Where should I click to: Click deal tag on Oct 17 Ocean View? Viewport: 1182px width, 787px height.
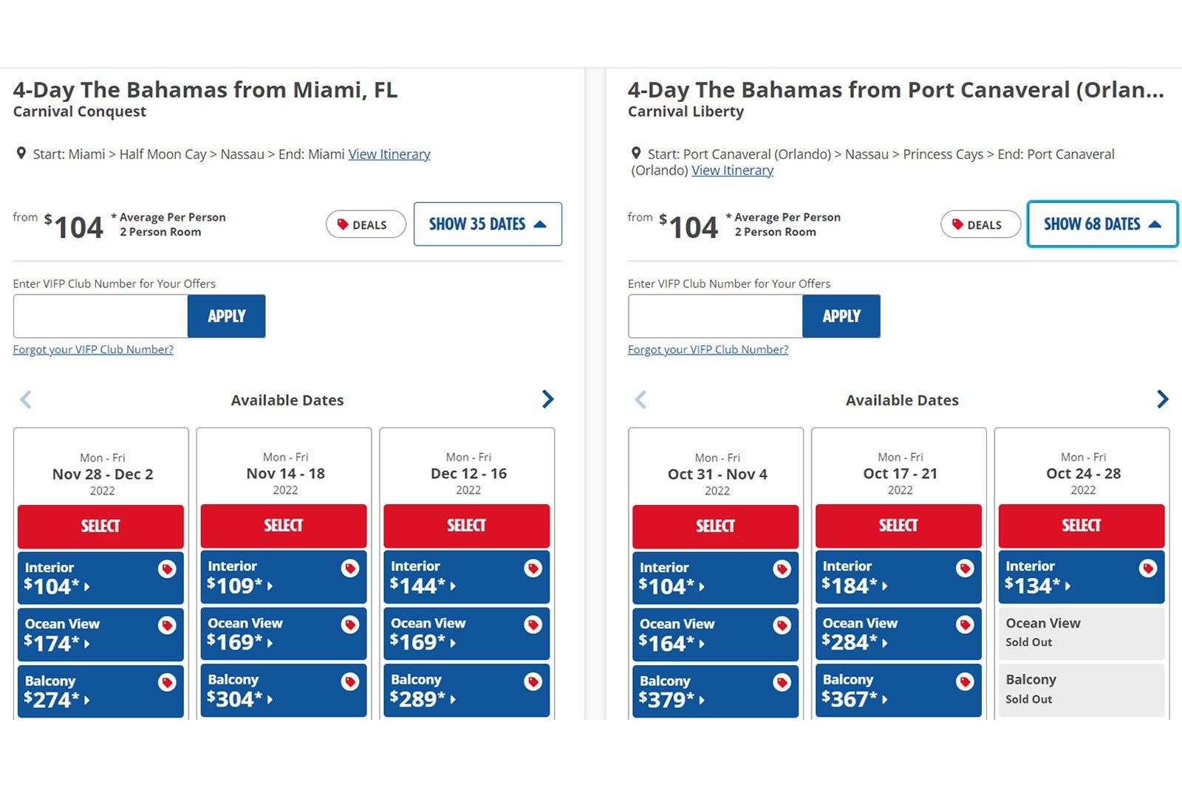pyautogui.click(x=964, y=625)
